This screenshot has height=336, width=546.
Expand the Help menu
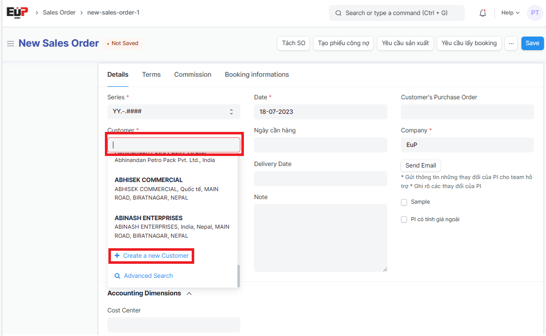[510, 13]
